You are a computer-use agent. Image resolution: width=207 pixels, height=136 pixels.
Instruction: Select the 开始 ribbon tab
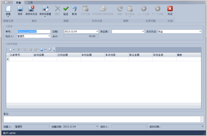[x=18, y=3]
